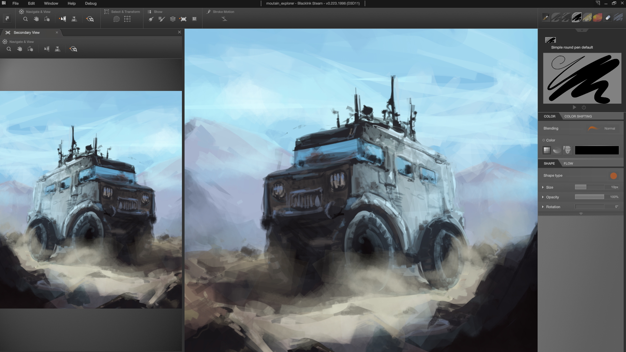
Task: Select the solid color grid mode icon
Action: pos(547,150)
